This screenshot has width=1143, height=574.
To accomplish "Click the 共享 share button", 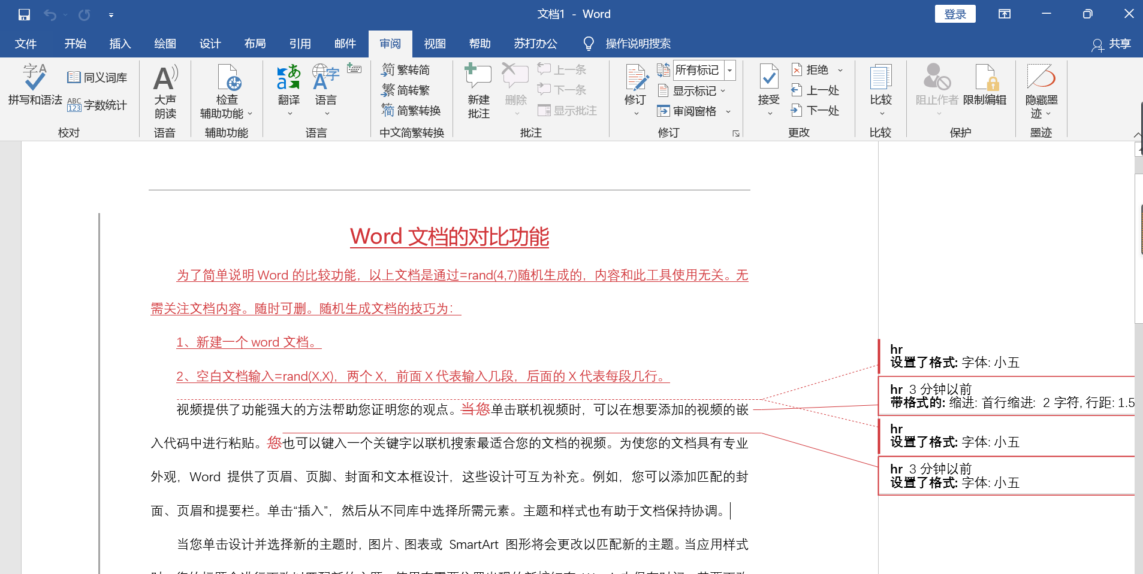I will (x=1112, y=44).
